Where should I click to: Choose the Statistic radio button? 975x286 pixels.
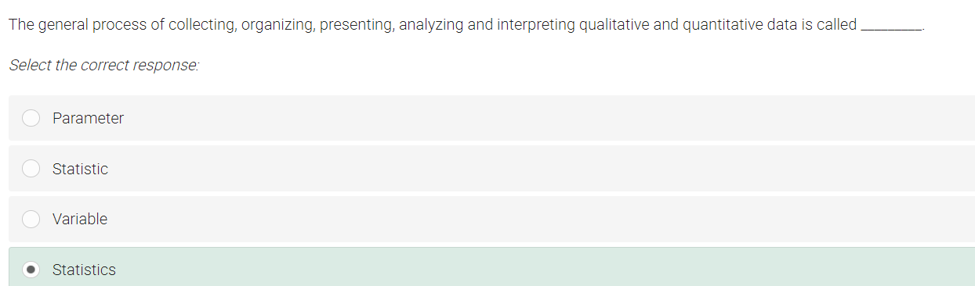(x=31, y=169)
